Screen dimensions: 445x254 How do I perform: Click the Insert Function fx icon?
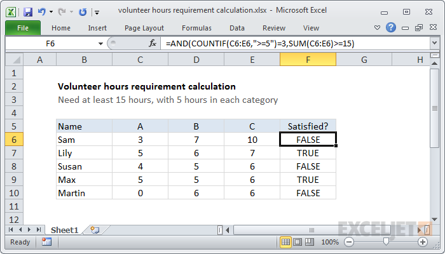click(x=153, y=43)
